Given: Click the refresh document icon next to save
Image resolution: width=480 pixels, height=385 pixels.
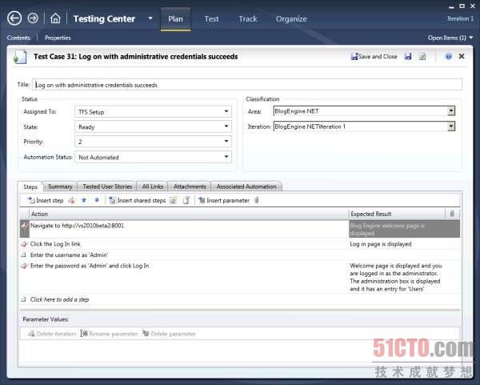Looking at the screenshot, I should point(422,56).
